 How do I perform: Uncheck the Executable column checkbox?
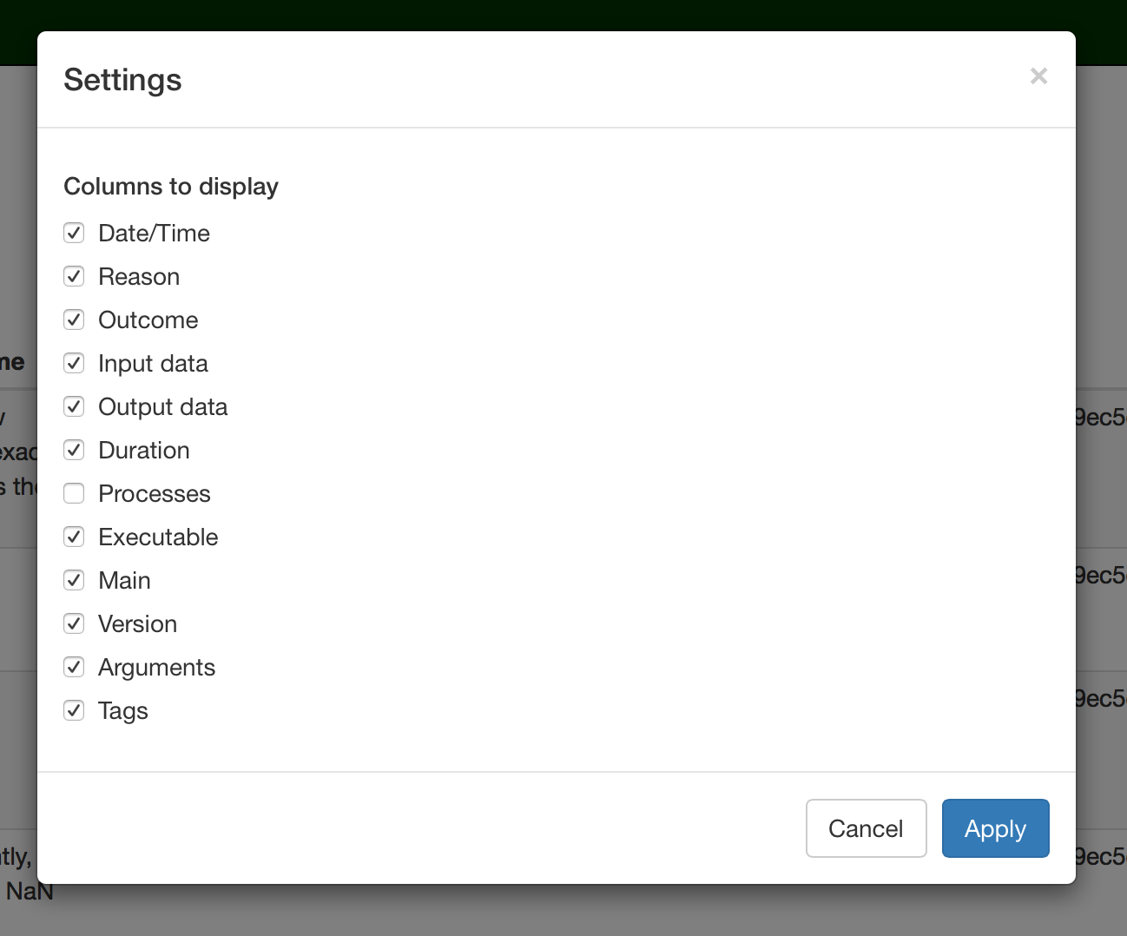coord(74,537)
